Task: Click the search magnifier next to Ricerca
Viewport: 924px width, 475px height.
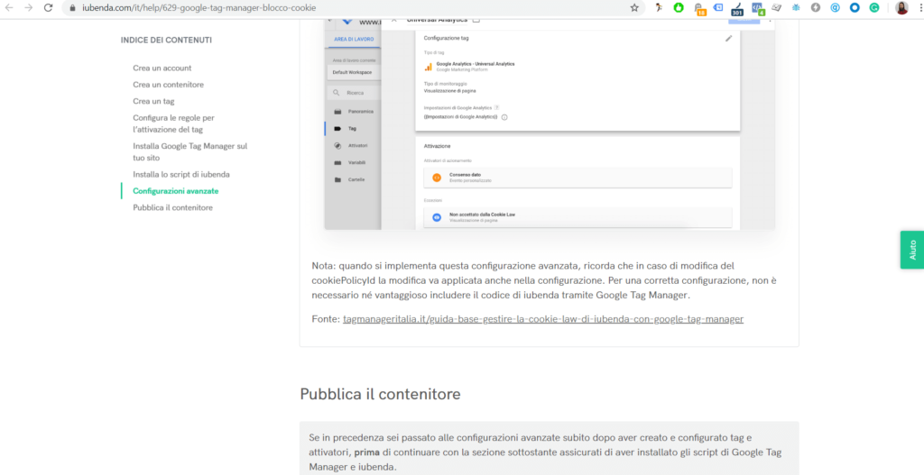Action: 336,93
